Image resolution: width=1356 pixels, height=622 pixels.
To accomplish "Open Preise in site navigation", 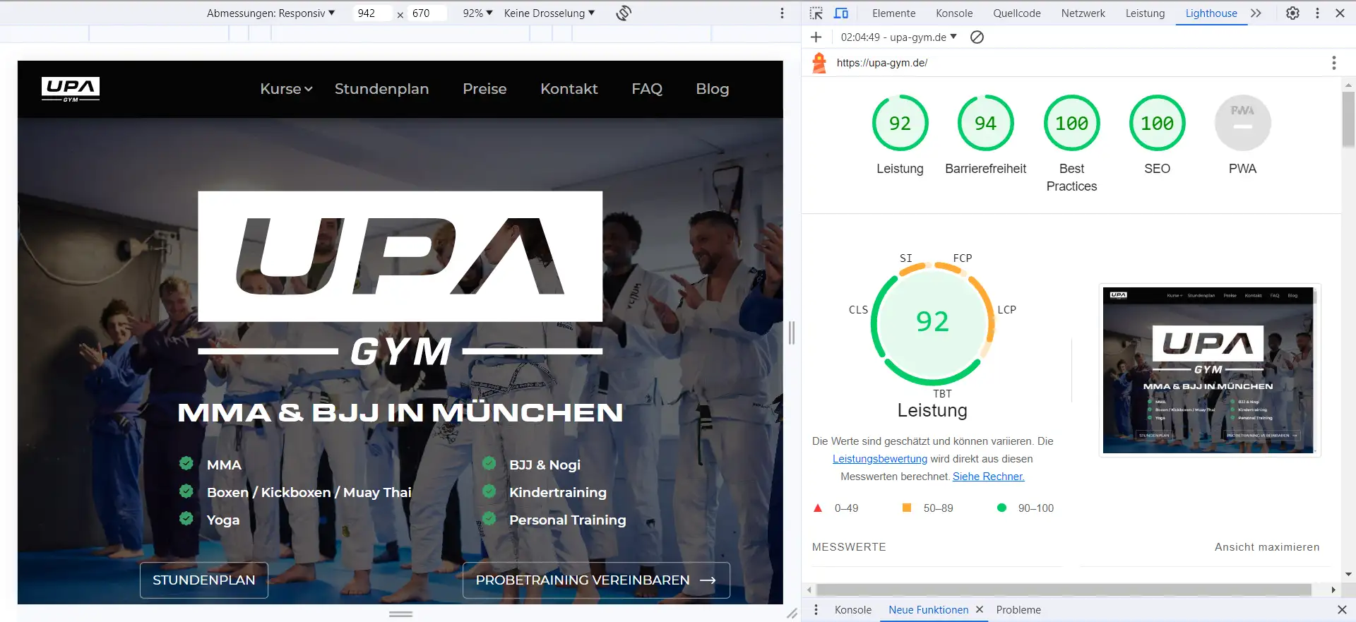I will (x=484, y=89).
